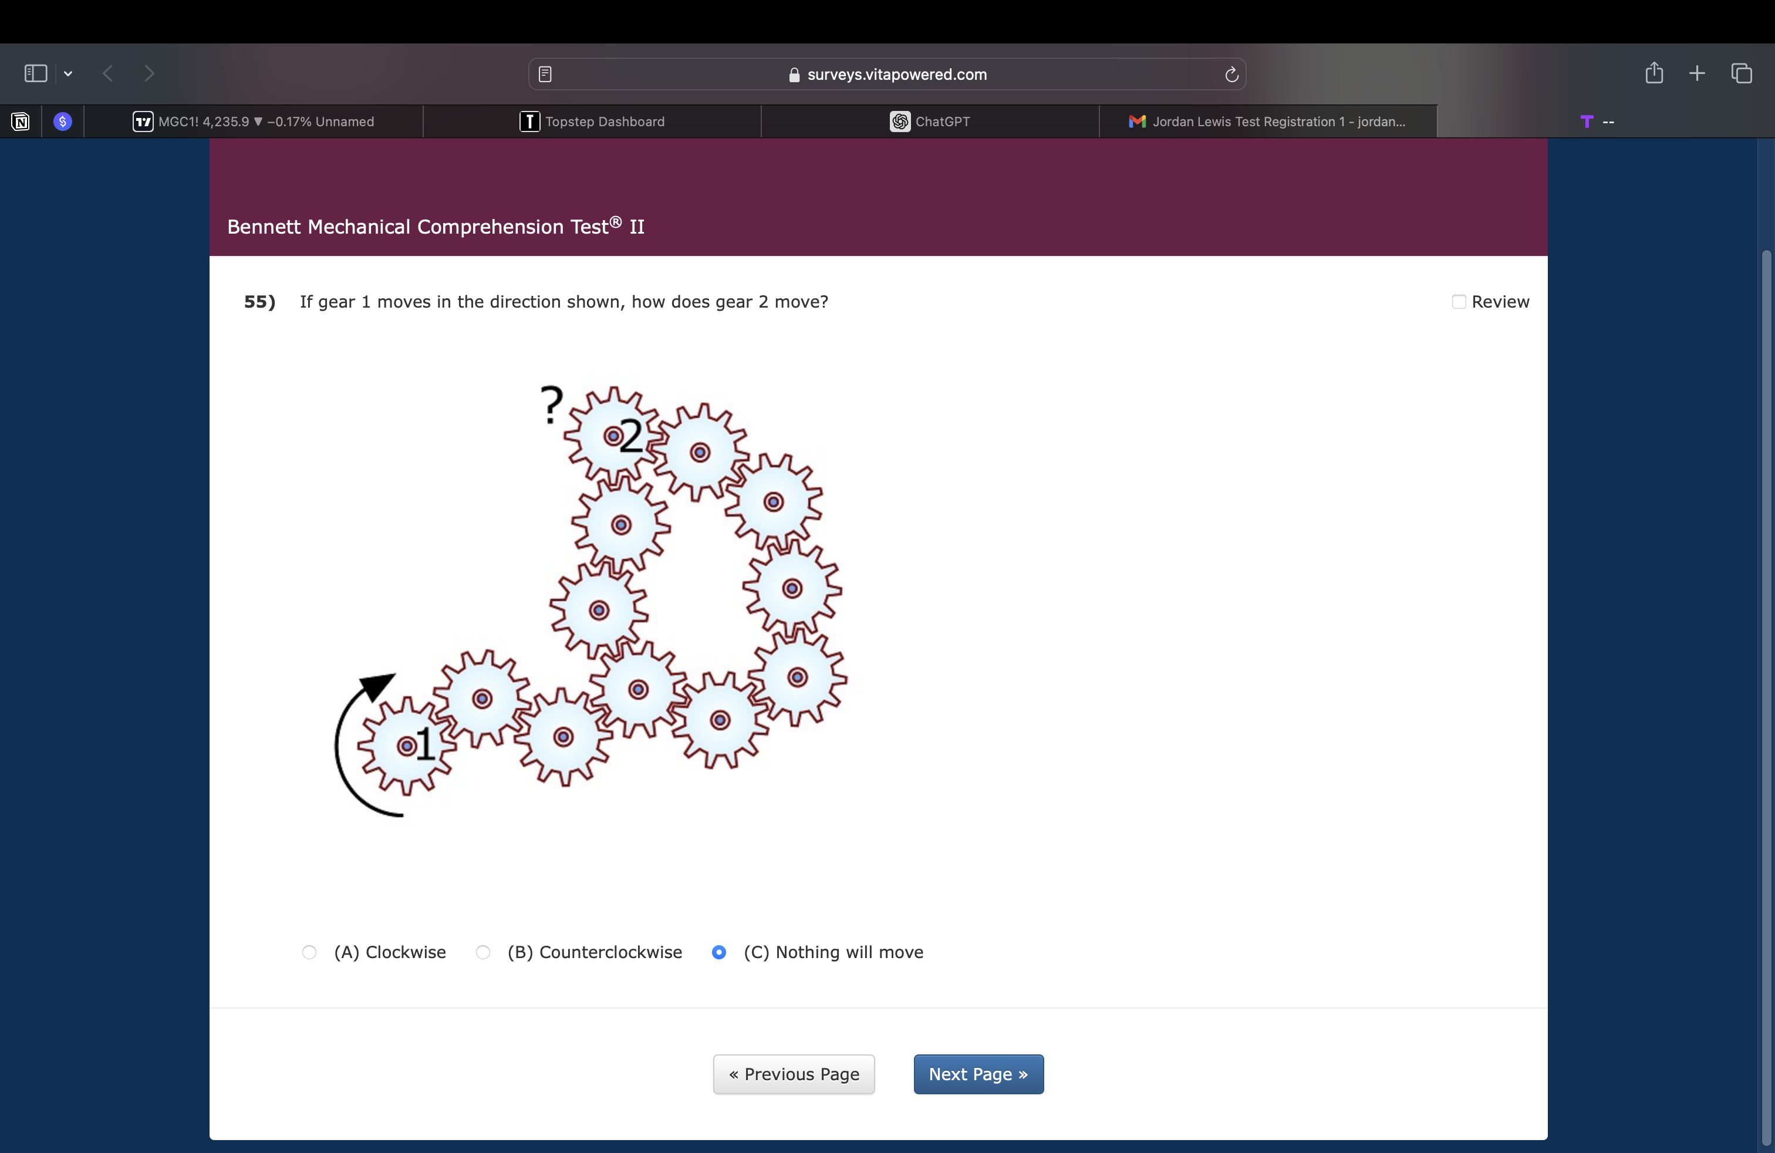Open the sidebar dropdown chevron

(x=68, y=73)
